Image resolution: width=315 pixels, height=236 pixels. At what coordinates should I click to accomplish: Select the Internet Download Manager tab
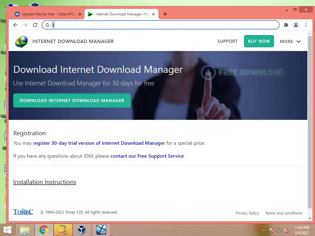(122, 14)
